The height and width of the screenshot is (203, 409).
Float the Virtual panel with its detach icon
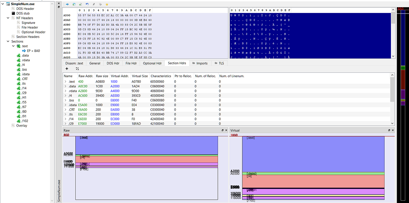(389, 130)
